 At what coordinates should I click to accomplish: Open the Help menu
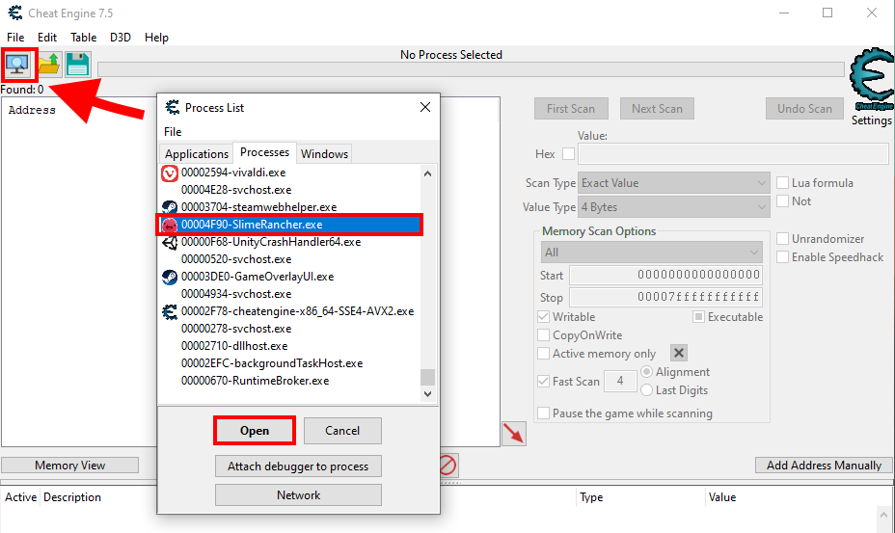pos(156,37)
